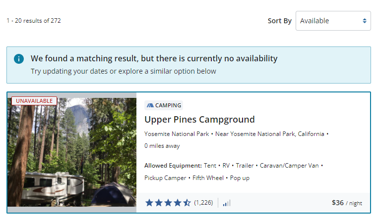The width and height of the screenshot is (376, 221).
Task: Select the CAMPING category tag
Action: 164,105
